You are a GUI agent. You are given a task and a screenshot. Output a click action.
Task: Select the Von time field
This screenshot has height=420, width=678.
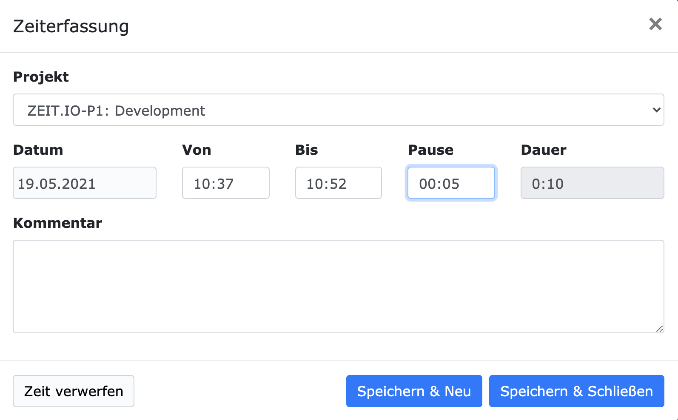pos(225,183)
